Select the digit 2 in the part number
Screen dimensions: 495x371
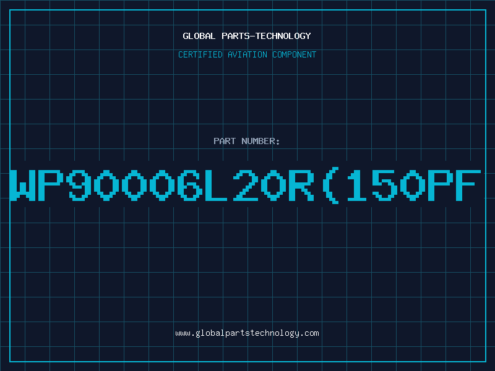pyautogui.click(x=246, y=185)
